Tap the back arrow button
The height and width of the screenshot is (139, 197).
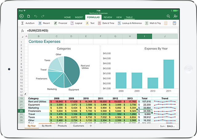(x=21, y=16)
